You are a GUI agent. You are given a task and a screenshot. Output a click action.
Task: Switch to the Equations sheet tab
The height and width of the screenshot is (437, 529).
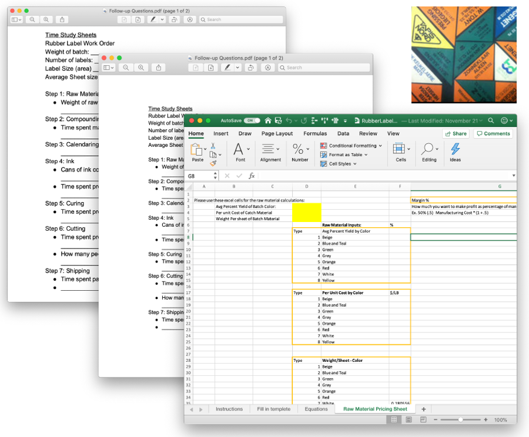316,409
